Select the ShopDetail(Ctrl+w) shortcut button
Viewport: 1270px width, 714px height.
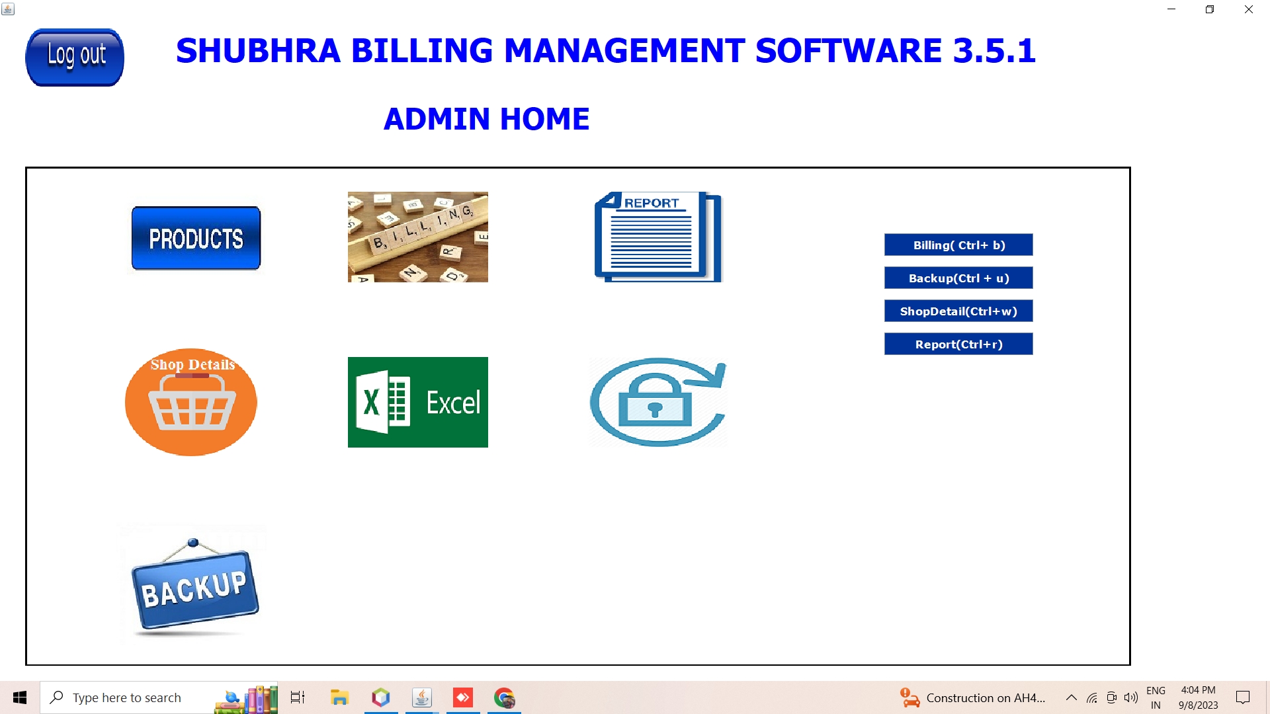click(958, 311)
